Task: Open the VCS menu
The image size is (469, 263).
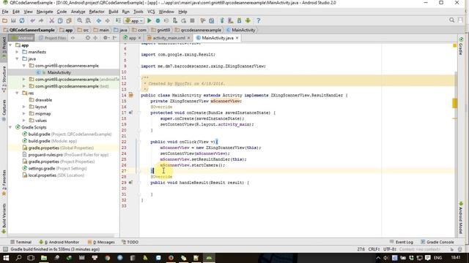Action: 151,12
